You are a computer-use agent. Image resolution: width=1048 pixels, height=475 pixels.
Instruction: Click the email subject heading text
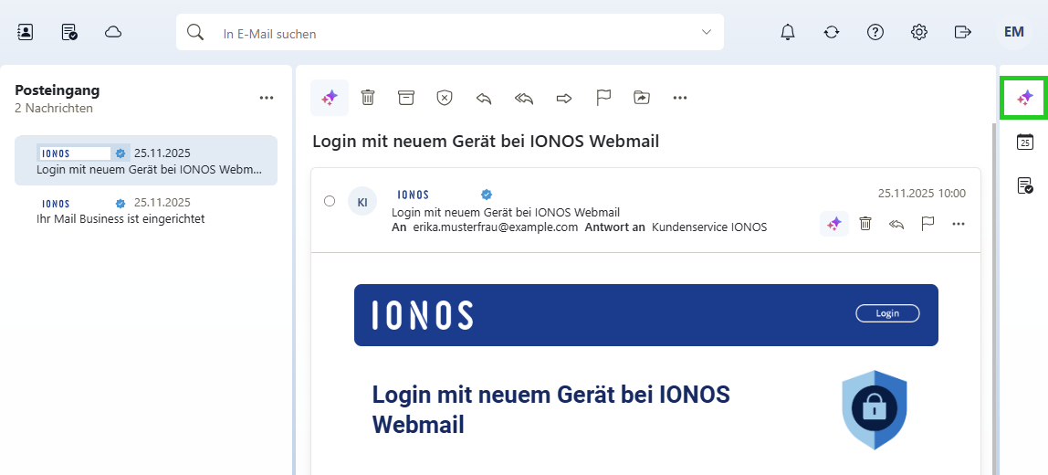[x=486, y=142]
